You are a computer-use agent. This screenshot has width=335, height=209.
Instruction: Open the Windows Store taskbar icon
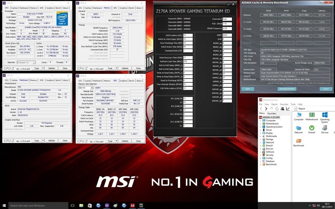coord(90,206)
